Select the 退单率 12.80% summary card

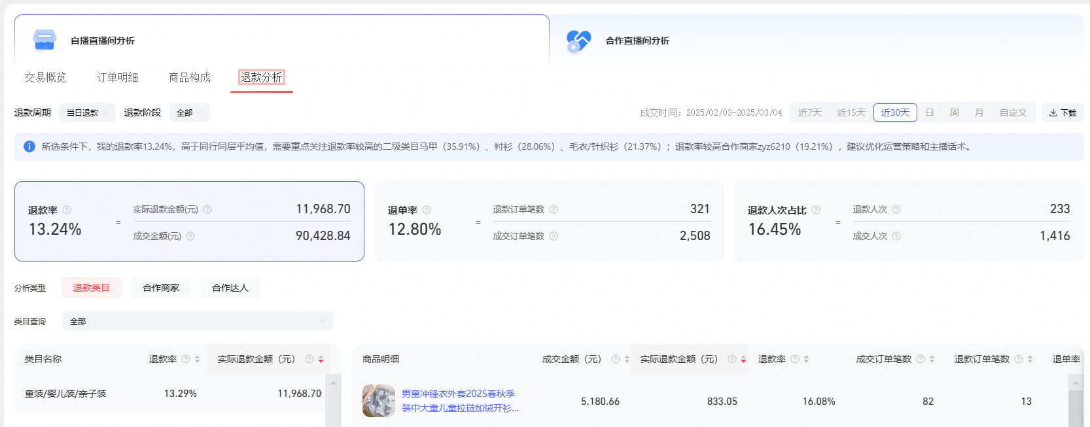pyautogui.click(x=549, y=222)
